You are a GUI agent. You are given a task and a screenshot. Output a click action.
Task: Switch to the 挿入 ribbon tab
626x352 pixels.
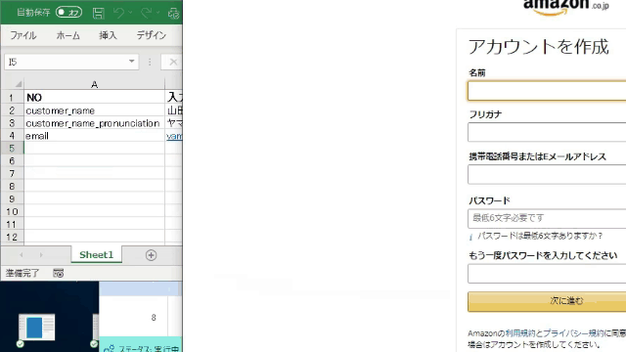108,35
